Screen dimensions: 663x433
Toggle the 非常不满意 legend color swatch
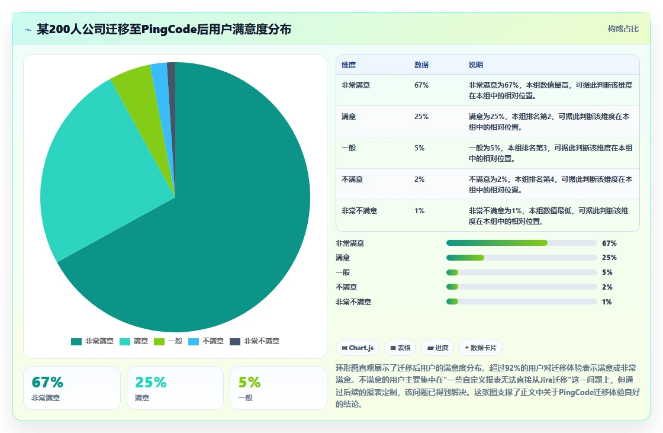235,342
